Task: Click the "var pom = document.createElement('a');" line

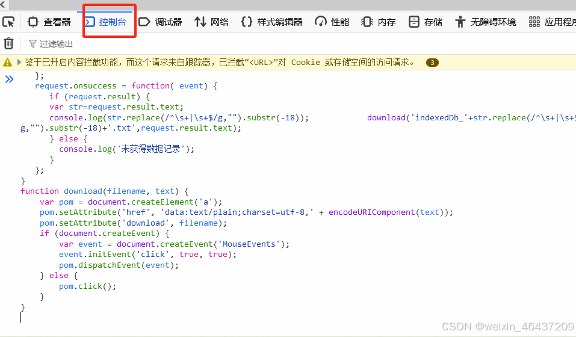Action: [x=131, y=202]
